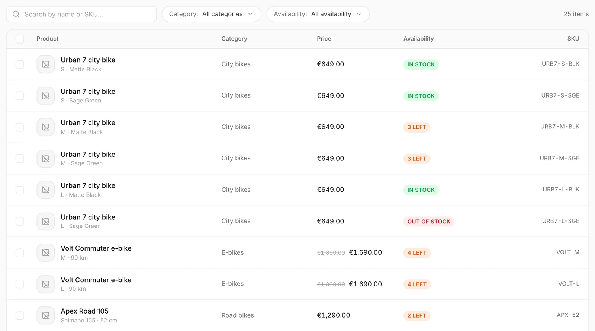Screen dimensions: 595x331
Task: Click image placeholder for VOLT-L row
Action: click(x=46, y=284)
